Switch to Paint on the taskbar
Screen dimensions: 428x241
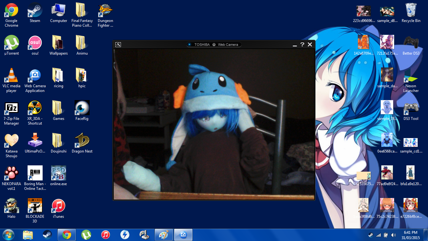click(164, 235)
